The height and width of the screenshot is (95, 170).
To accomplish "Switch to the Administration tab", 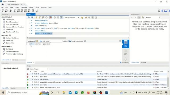I will click(x=6, y=60).
